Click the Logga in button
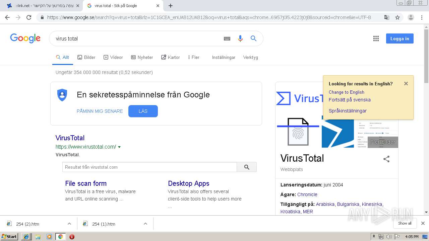429x241 pixels. [x=400, y=38]
